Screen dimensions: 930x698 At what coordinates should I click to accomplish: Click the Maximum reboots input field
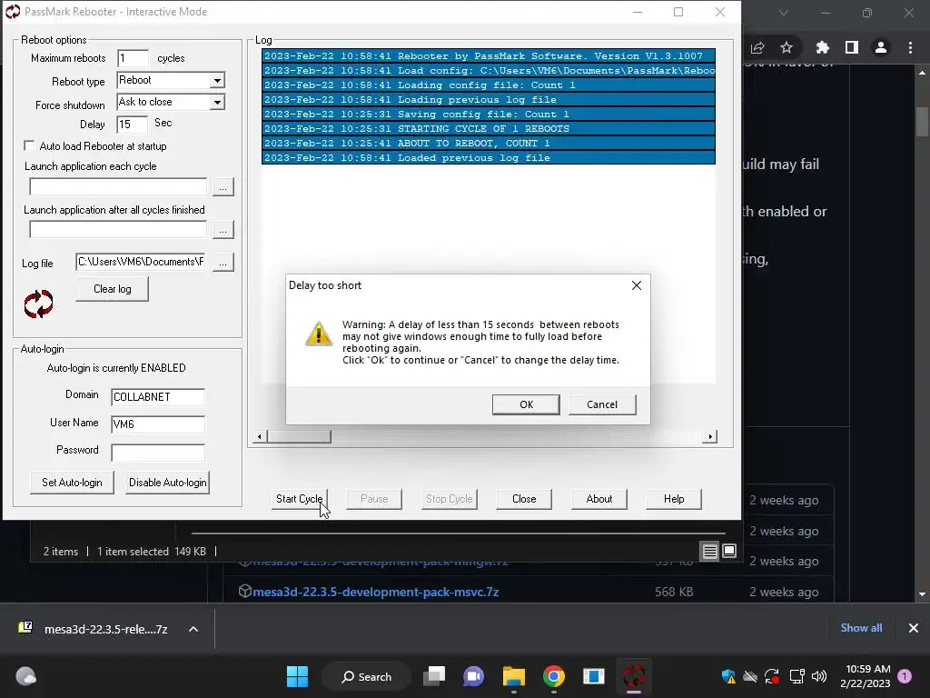pos(133,58)
